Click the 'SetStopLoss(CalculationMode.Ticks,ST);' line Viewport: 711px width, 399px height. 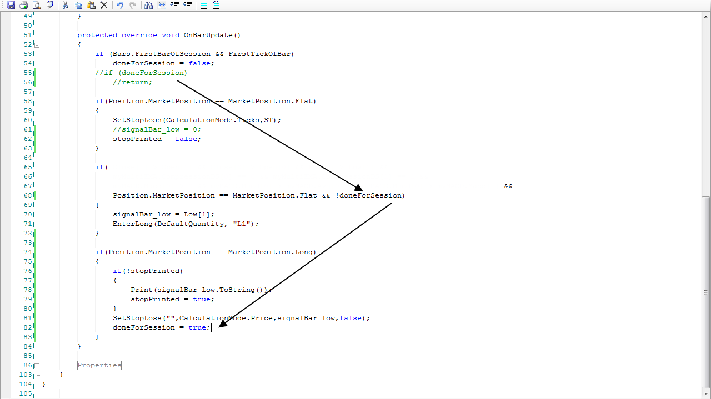pyautogui.click(x=197, y=120)
